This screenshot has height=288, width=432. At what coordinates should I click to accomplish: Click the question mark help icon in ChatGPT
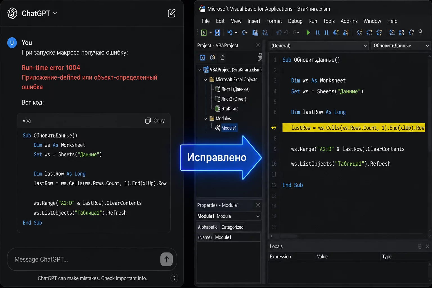(174, 278)
